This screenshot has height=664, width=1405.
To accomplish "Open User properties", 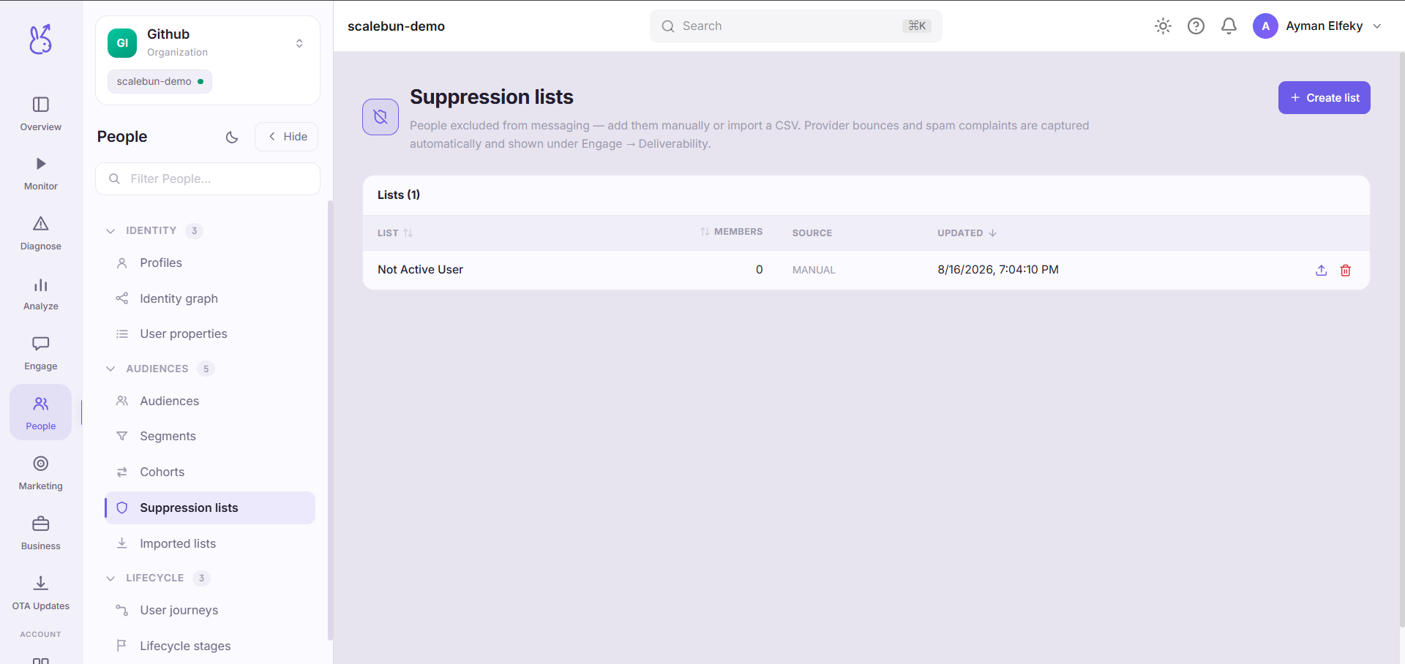I will click(x=210, y=334).
